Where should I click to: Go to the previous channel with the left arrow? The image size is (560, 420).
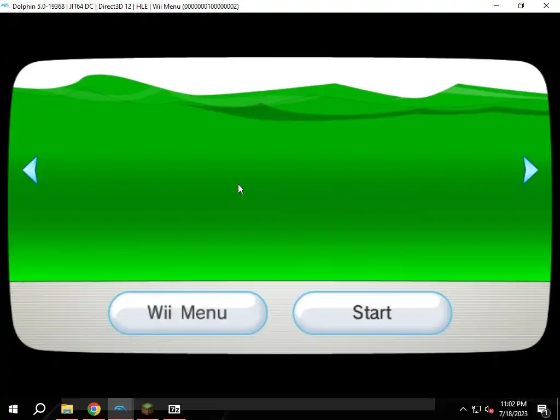pos(30,170)
